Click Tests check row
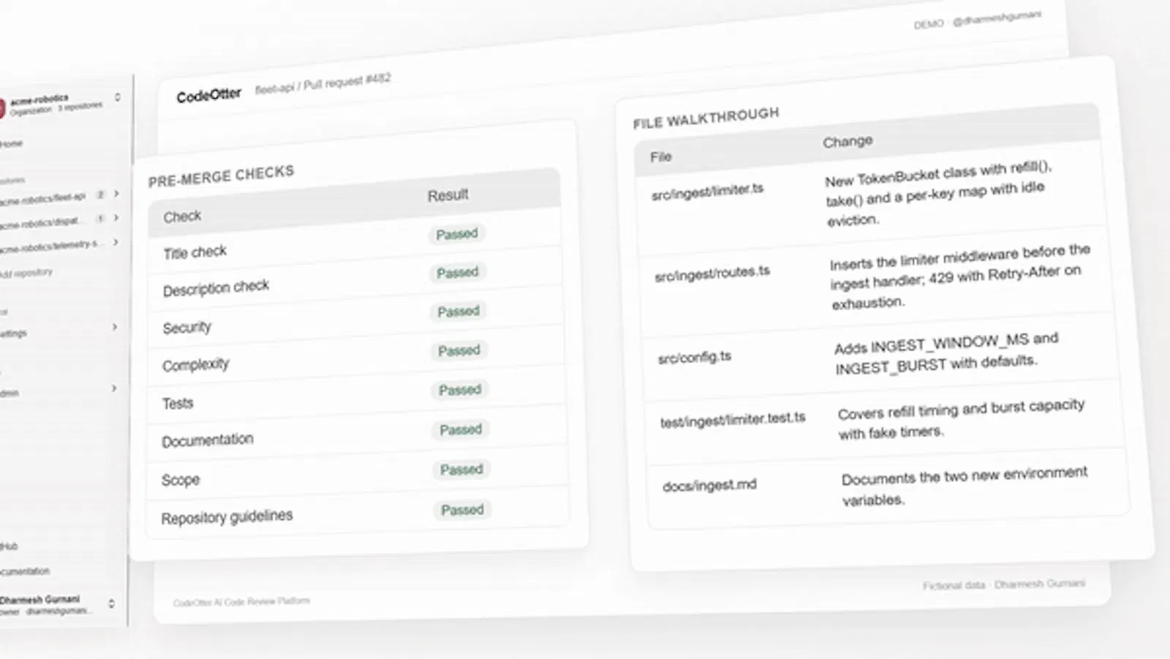 357,396
